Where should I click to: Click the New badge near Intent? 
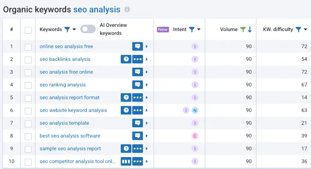163,29
